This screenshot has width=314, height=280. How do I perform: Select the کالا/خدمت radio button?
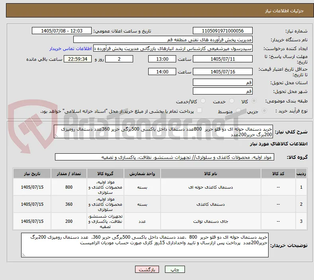click(203, 101)
